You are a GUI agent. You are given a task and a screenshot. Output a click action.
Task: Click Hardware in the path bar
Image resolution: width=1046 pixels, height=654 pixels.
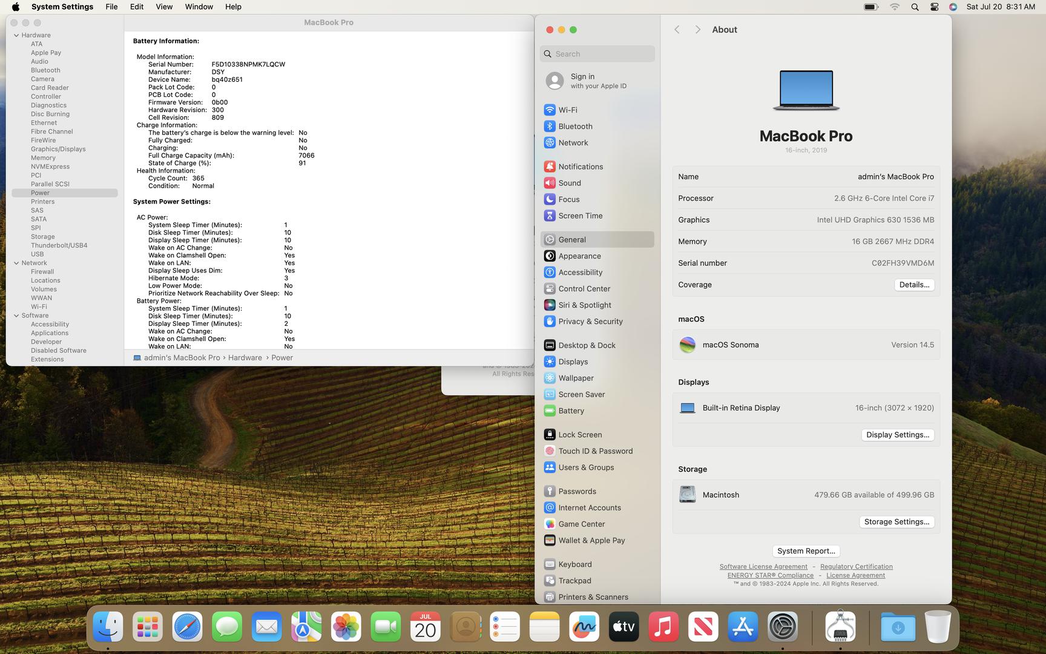(245, 358)
